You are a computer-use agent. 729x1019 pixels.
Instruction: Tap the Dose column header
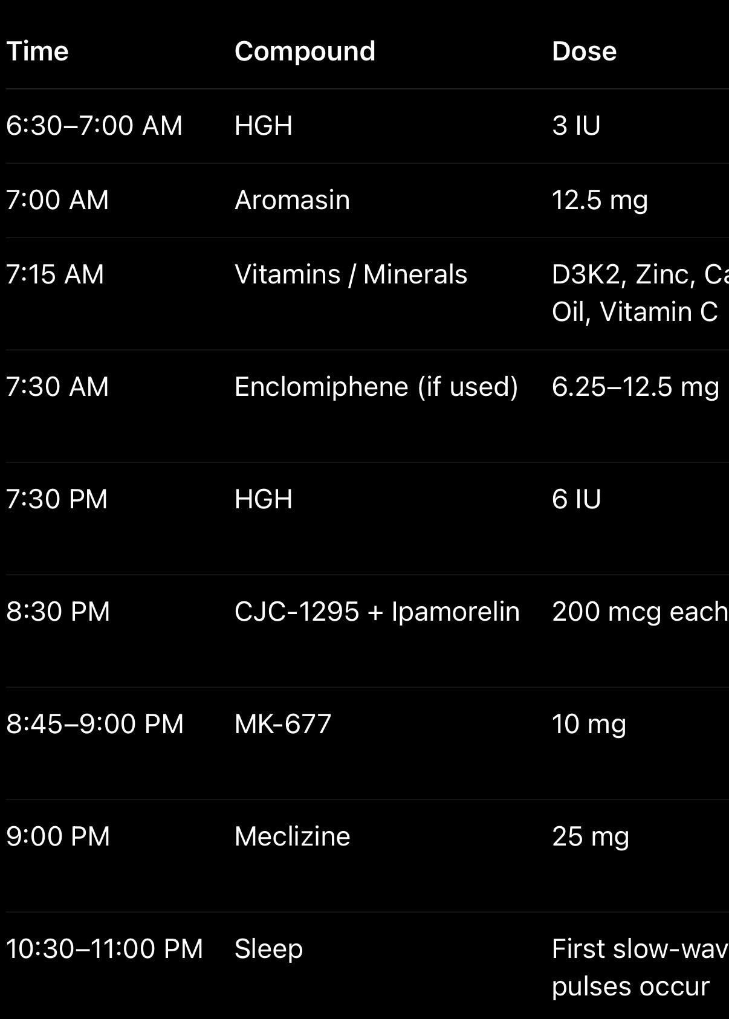[x=584, y=51]
